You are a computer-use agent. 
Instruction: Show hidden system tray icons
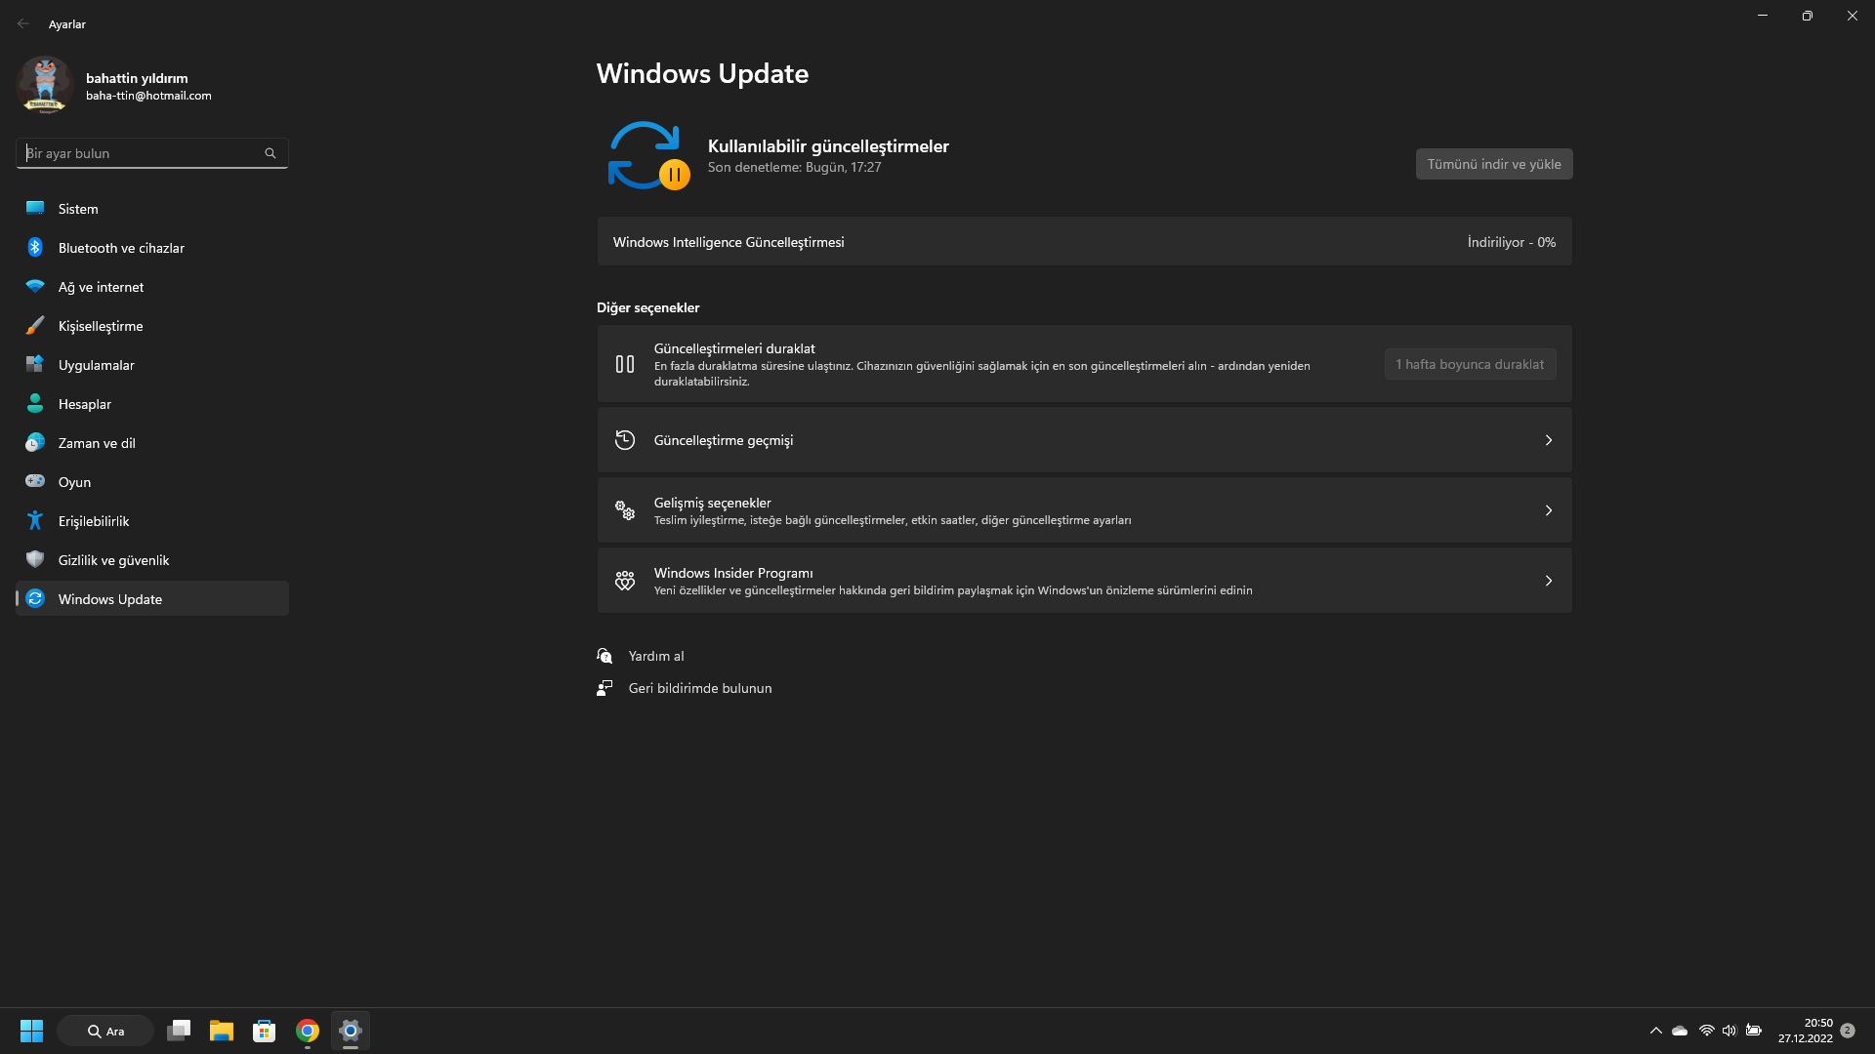1655,1031
